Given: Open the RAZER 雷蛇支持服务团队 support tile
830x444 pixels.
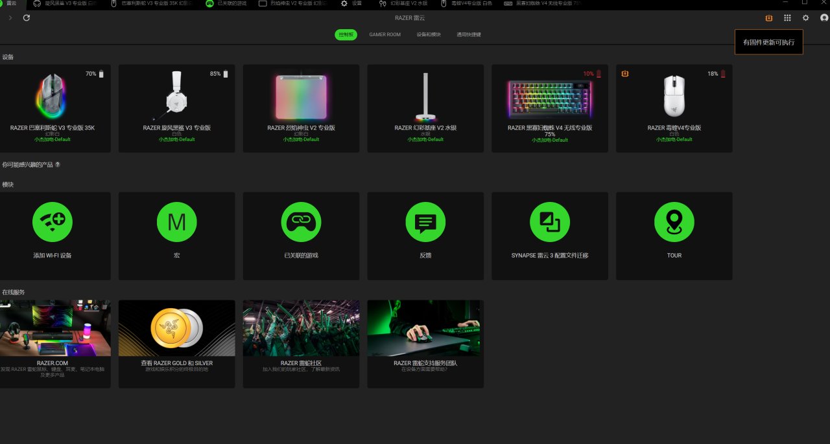Looking at the screenshot, I should [425, 344].
